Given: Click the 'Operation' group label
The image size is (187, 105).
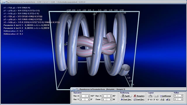Looking at the screenshot, I should click(77, 93).
